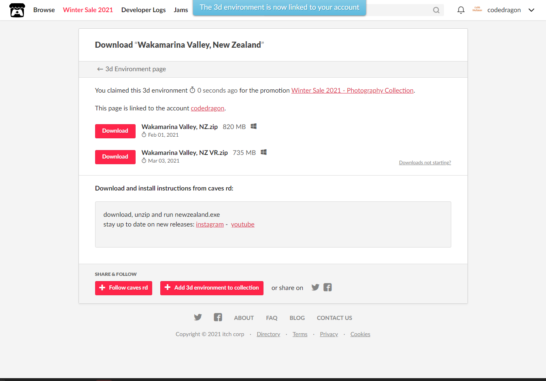Image resolution: width=546 pixels, height=381 pixels.
Task: Open the BLOG footer link
Action: click(x=297, y=318)
